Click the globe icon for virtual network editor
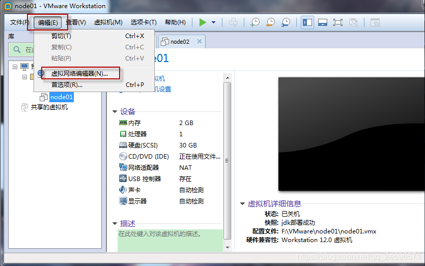This screenshot has height=266, width=425. [41, 73]
